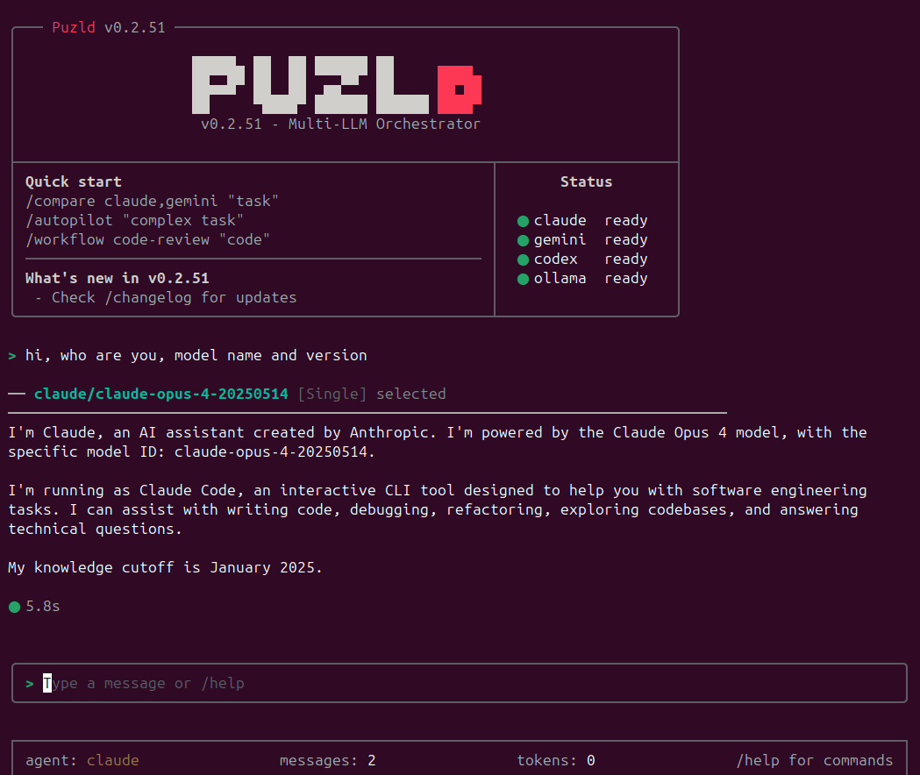Click the '[Single]' mode label
Viewport: 920px width, 775px height.
332,394
